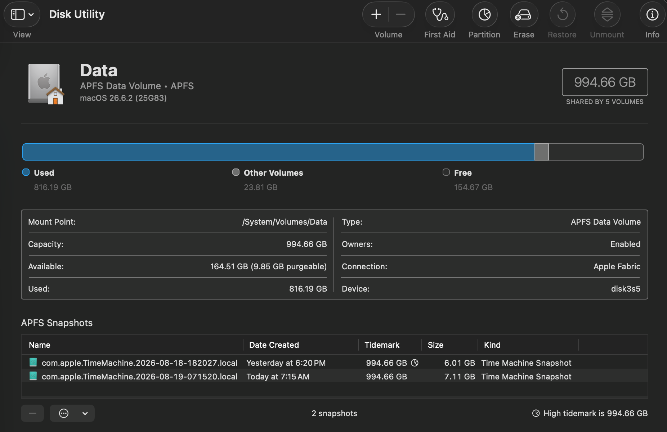Click the Type value APFS Data Volume

coord(606,222)
